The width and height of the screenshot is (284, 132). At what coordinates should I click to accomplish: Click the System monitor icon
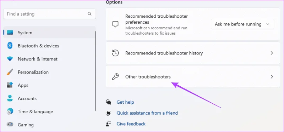pyautogui.click(x=10, y=33)
